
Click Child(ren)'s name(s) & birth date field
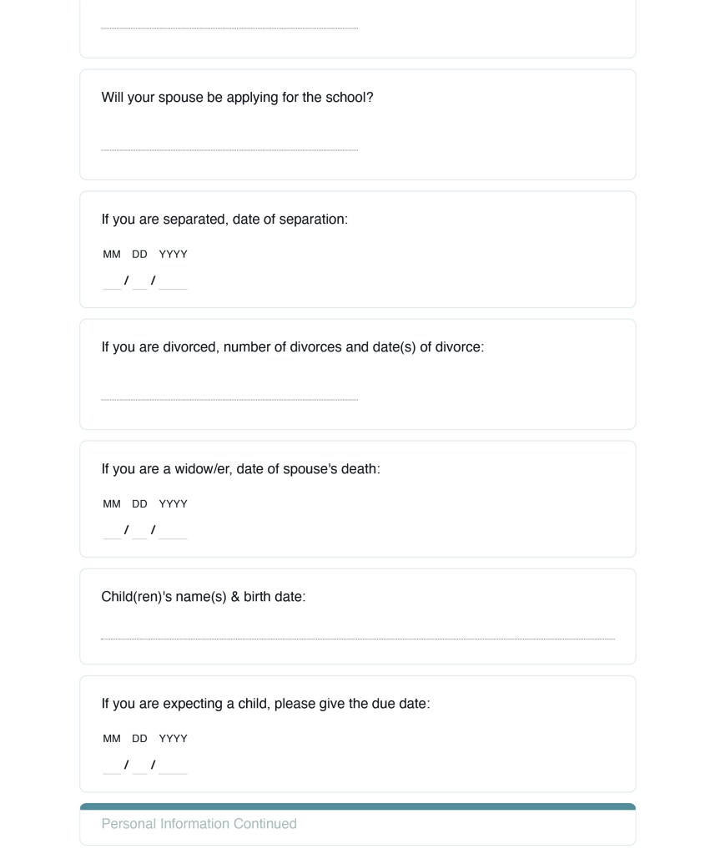[357, 629]
